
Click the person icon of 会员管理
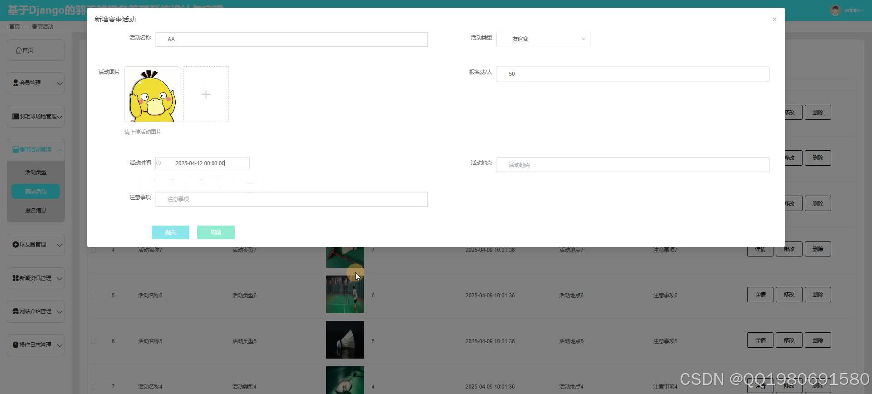(x=15, y=83)
